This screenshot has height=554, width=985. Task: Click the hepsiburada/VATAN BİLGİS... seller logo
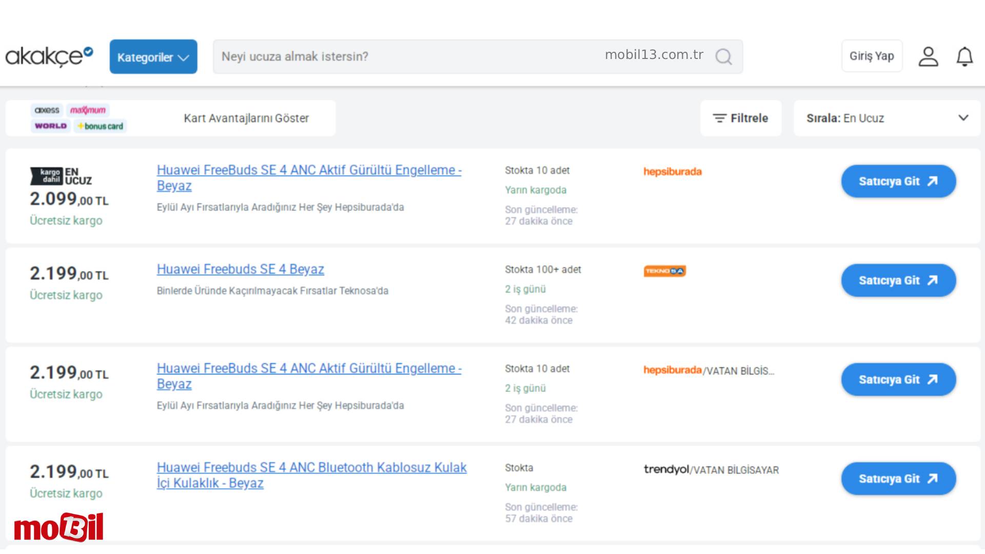(x=709, y=370)
